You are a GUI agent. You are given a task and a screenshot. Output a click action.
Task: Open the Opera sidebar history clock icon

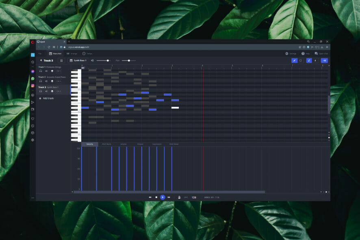pos(33,126)
